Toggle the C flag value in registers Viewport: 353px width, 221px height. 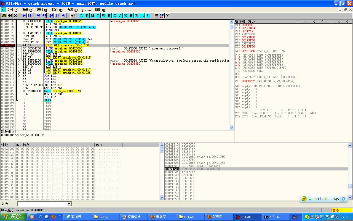click(239, 56)
